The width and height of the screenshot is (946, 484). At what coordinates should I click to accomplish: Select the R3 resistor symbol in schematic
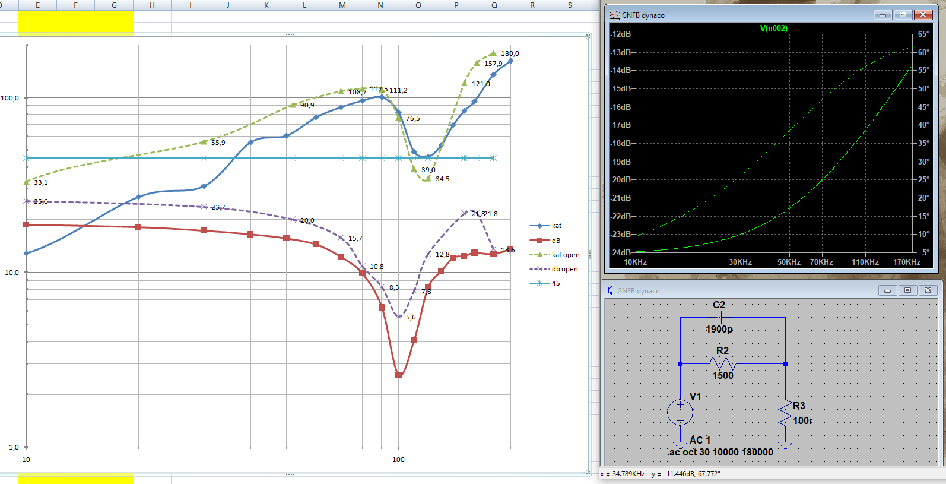click(785, 413)
